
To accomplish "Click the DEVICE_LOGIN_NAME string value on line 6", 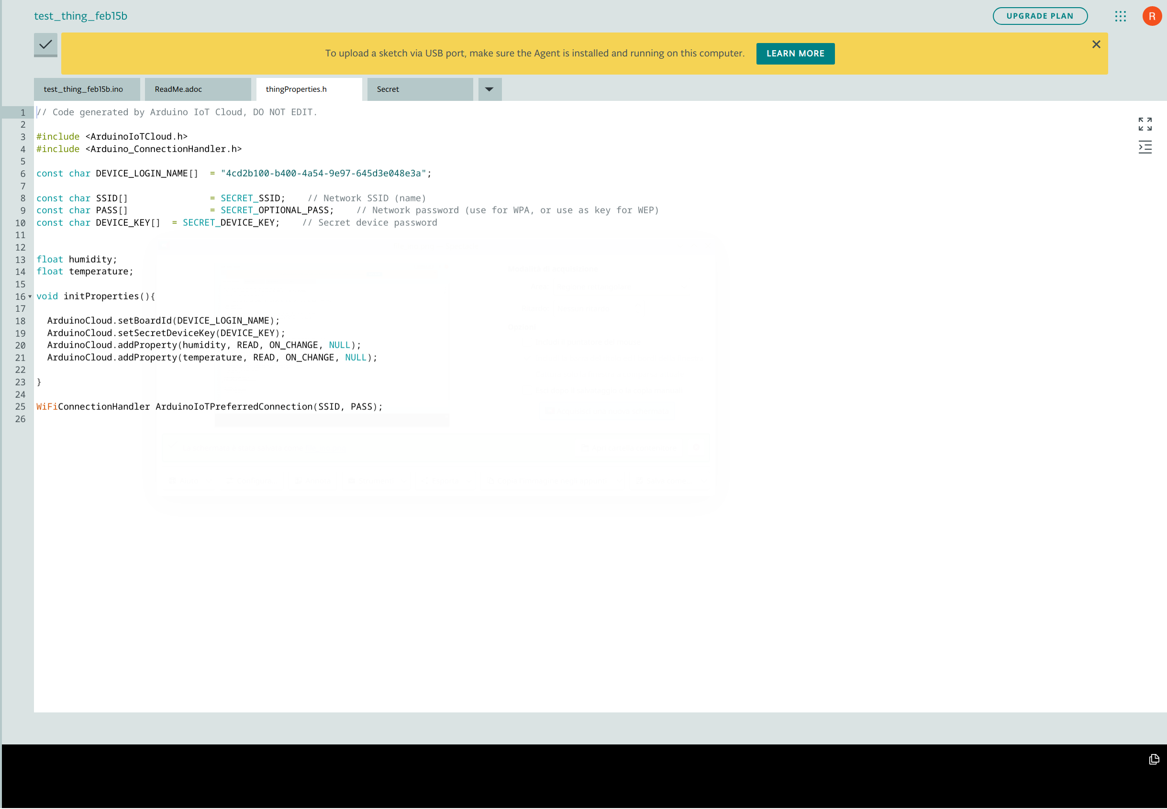I will 323,174.
